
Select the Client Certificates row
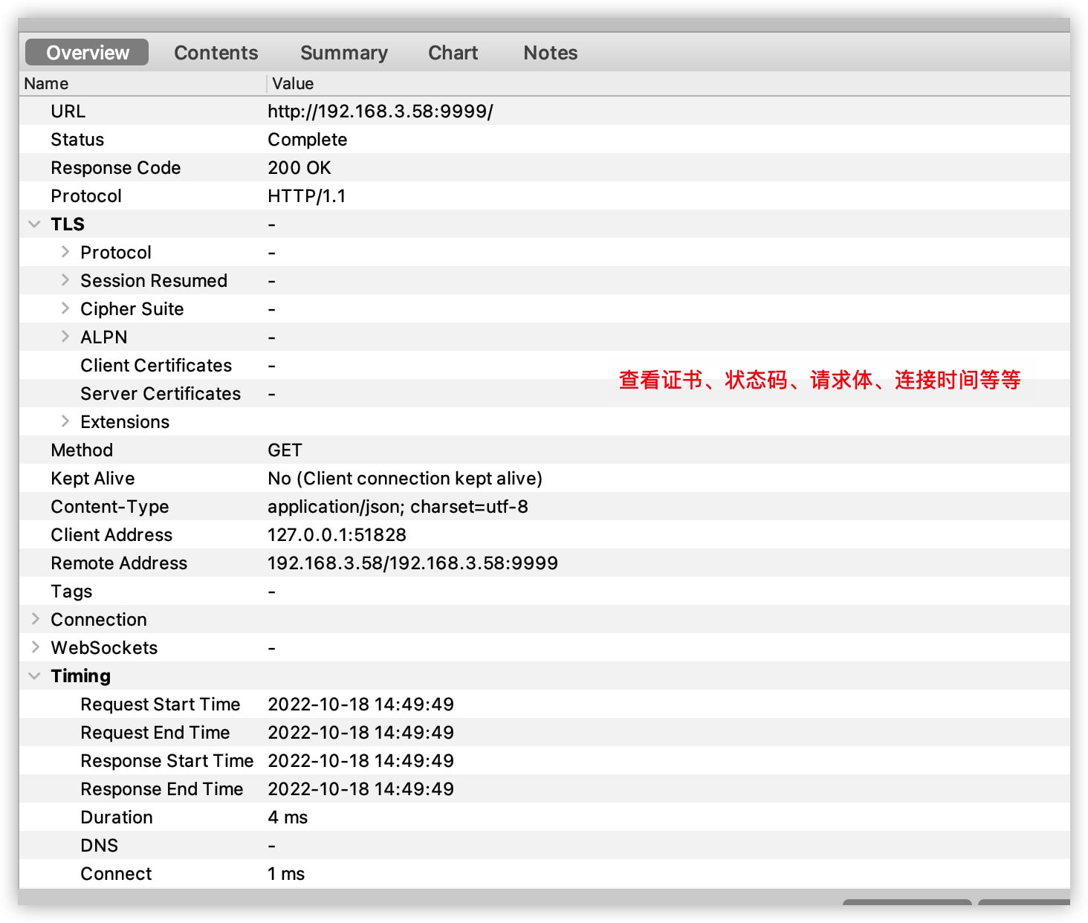tap(544, 365)
